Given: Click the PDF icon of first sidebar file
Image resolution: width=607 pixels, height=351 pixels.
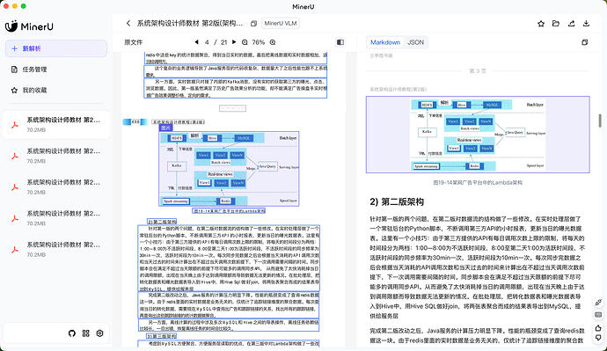Looking at the screenshot, I should [x=15, y=125].
